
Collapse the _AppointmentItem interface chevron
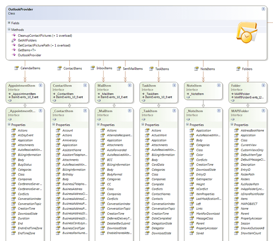coord(40,110)
